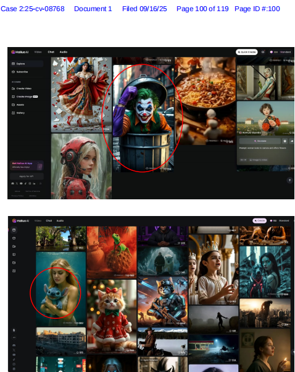The height and width of the screenshot is (372, 295).
Task: Click Explore icon in lower screenshot's collapsed sidebar
Action: click(x=14, y=230)
